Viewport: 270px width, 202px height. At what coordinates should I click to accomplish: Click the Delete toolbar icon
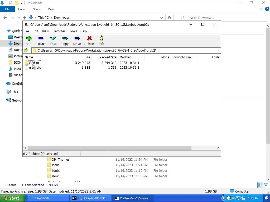(89, 41)
